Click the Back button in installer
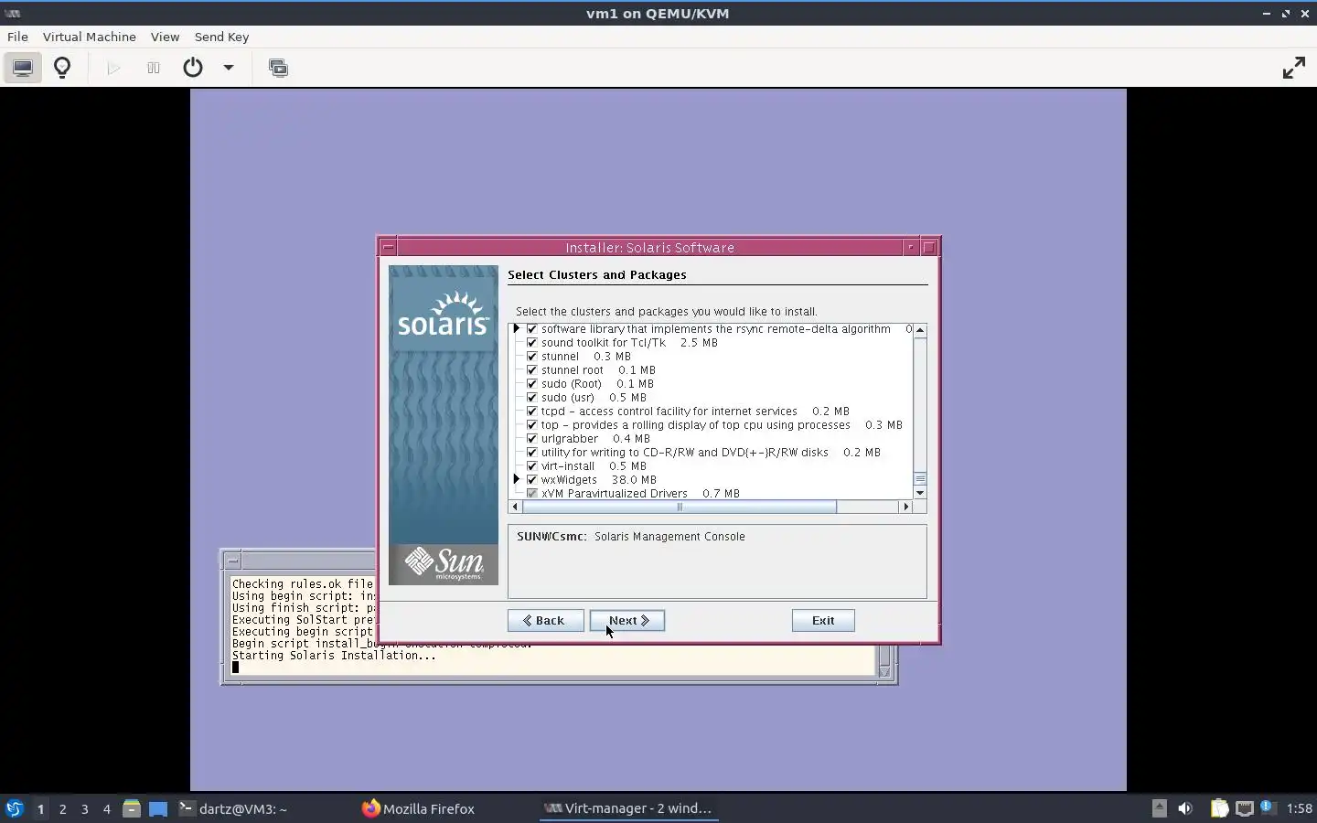The image size is (1317, 823). tap(545, 620)
